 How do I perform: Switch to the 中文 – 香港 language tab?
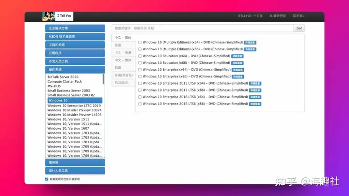(x=123, y=53)
